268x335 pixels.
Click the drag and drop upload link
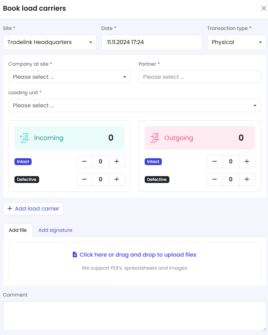click(138, 255)
